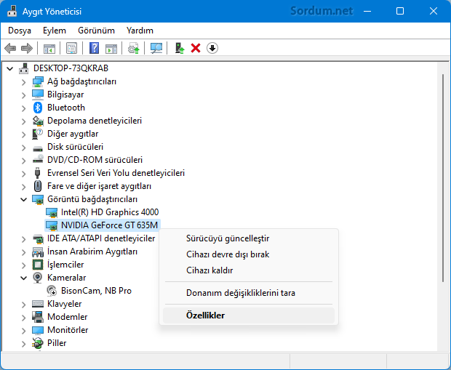451x370 pixels.
Task: Open the Yardım menu
Action: coord(140,31)
